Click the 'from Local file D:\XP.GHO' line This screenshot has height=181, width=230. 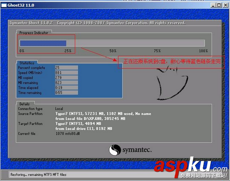pos(90,119)
